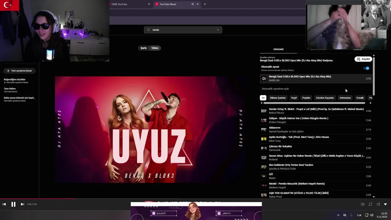Play Sezen Aksu - Aşktan Ne Haber Remix

pos(316,157)
